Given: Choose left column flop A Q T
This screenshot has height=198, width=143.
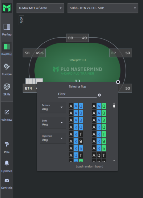Looking at the screenshot, I should tap(76, 155).
